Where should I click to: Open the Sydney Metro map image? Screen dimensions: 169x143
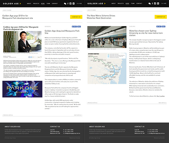pos(107,68)
